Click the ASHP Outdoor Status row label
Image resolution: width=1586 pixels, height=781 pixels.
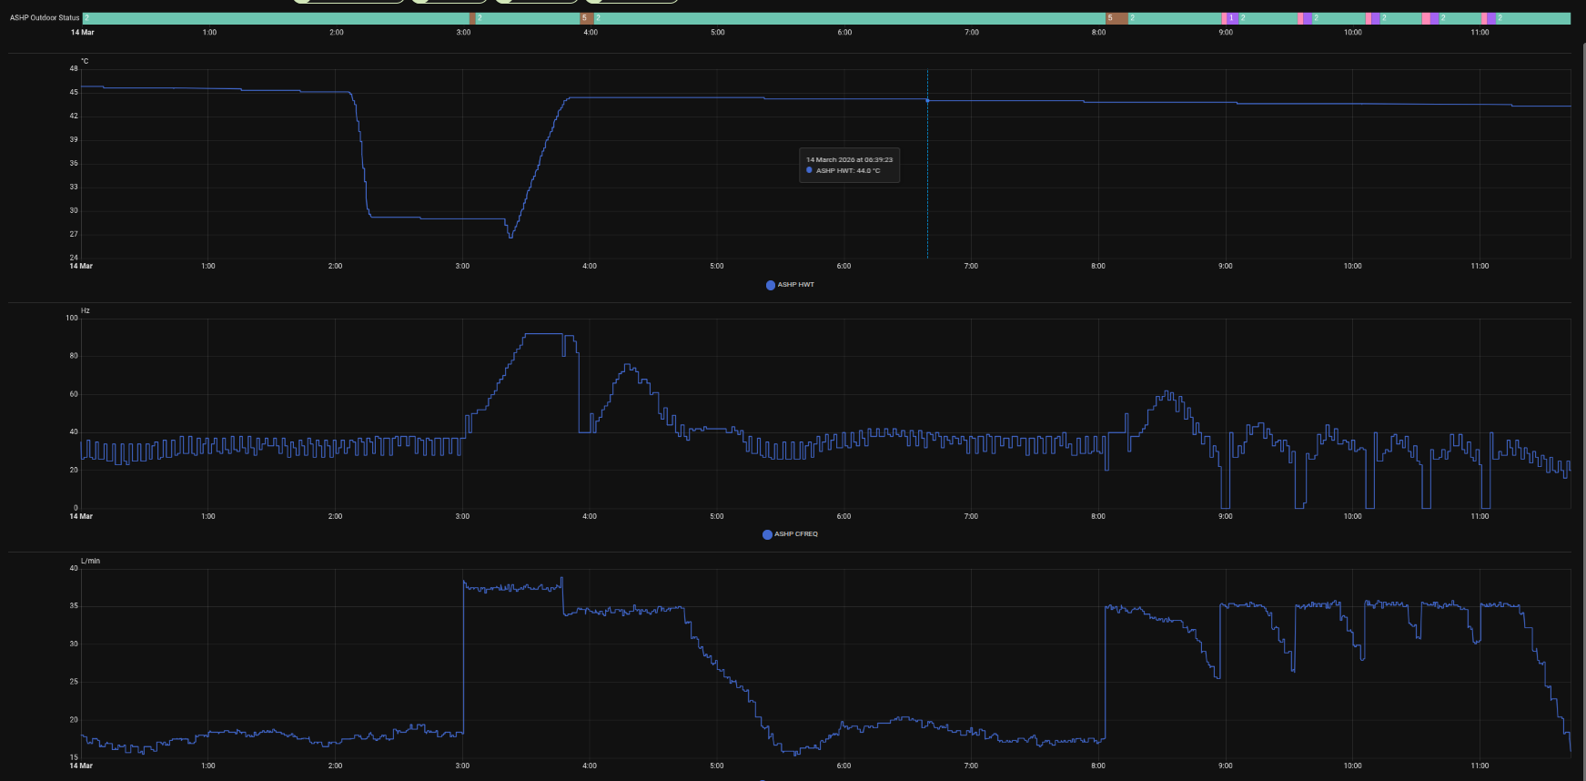click(45, 18)
